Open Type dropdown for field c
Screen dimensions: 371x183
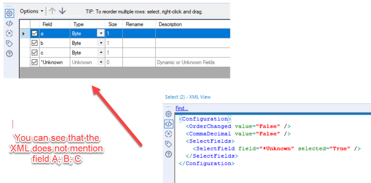101,53
